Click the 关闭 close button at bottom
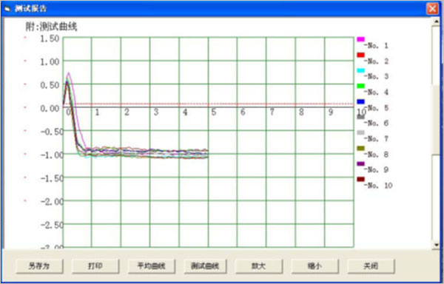The width and height of the screenshot is (444, 284). [371, 266]
